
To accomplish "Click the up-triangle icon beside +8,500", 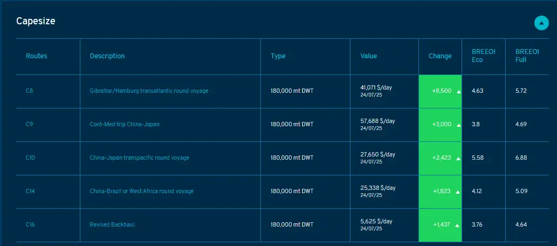I will [x=458, y=92].
